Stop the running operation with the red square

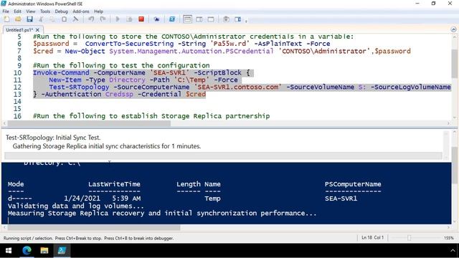[141, 19]
